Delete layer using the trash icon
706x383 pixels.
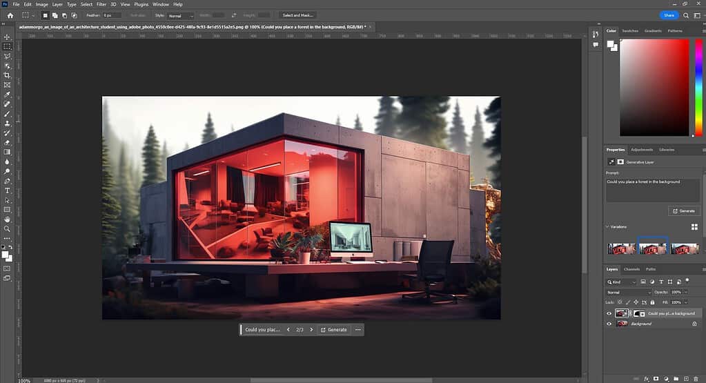click(696, 379)
